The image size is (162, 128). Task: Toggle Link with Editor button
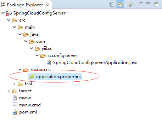point(120,4)
